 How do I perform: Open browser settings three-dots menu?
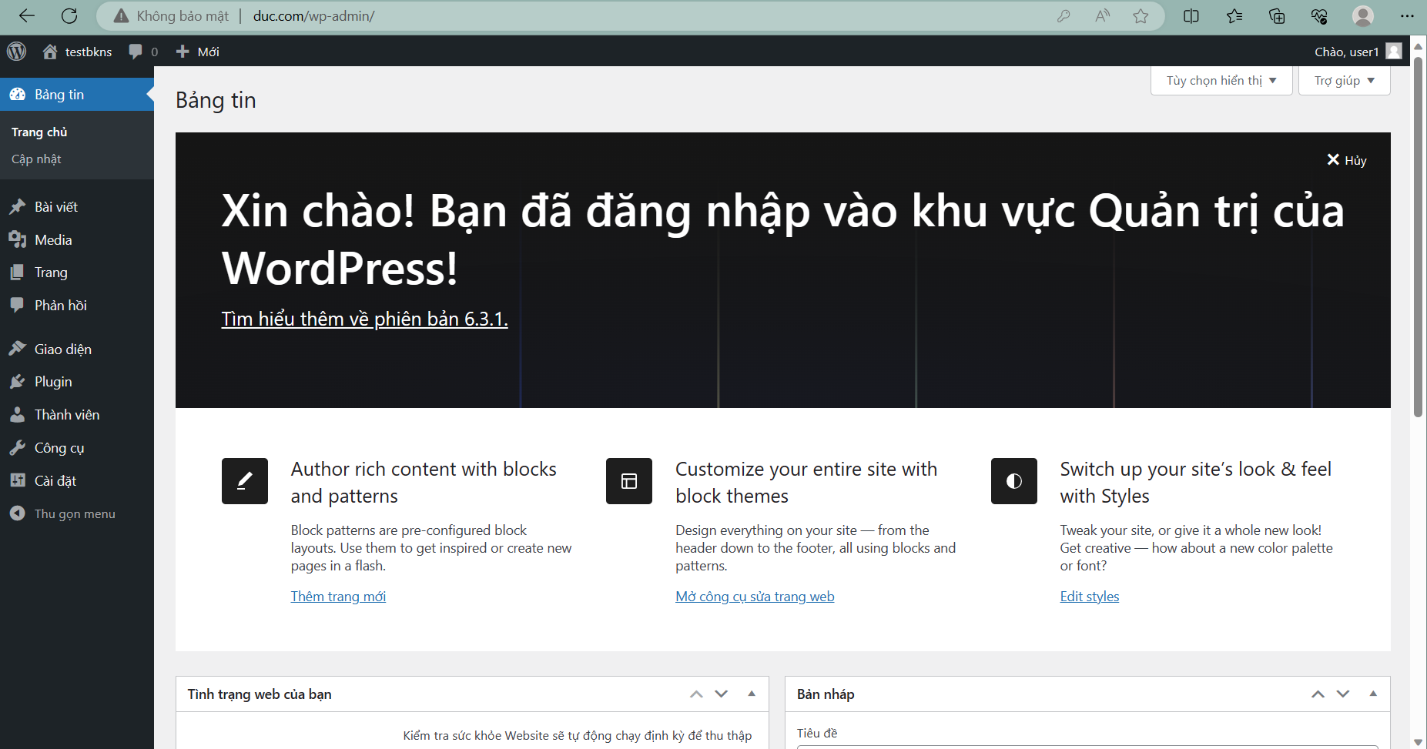(1407, 16)
